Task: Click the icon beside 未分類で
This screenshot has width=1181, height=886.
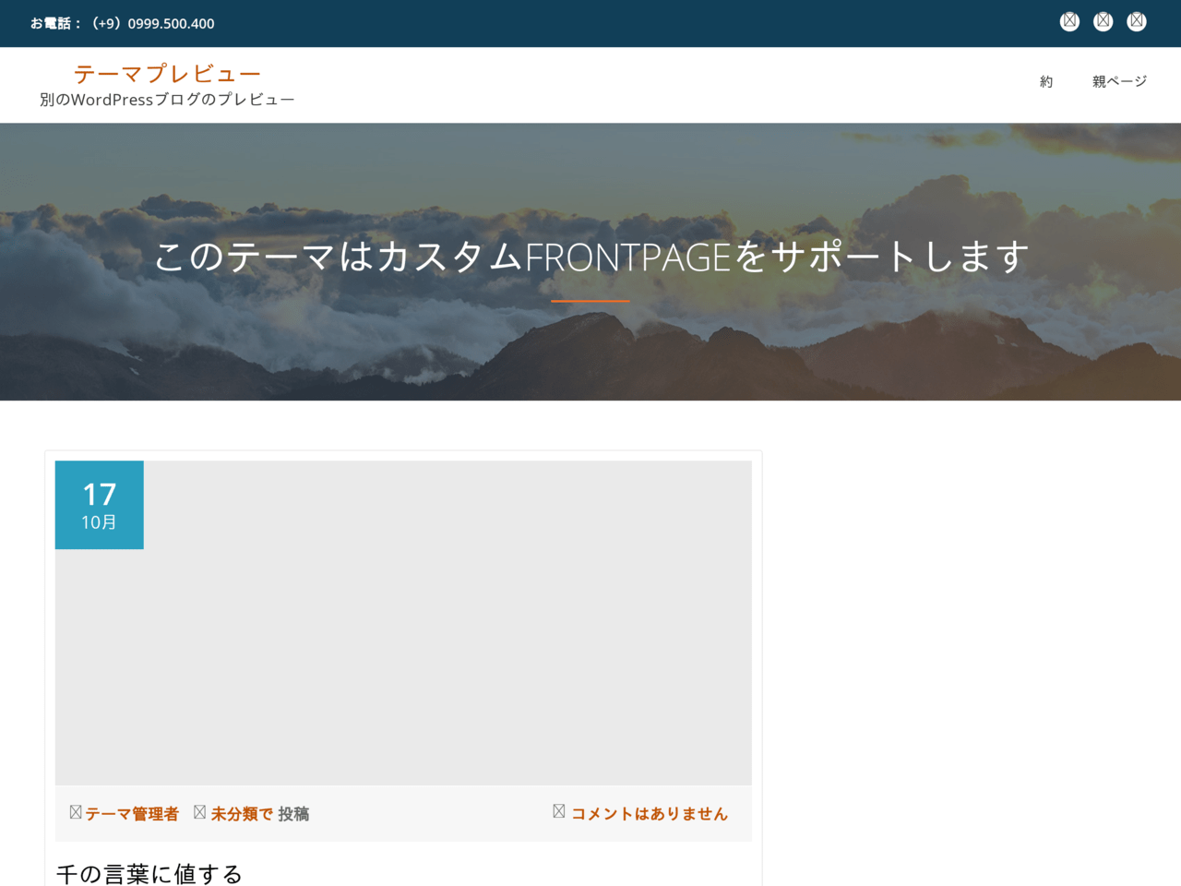Action: click(x=199, y=812)
